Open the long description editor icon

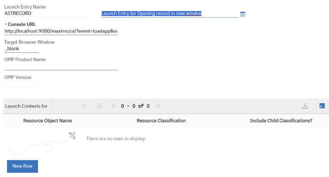pyautogui.click(x=242, y=15)
